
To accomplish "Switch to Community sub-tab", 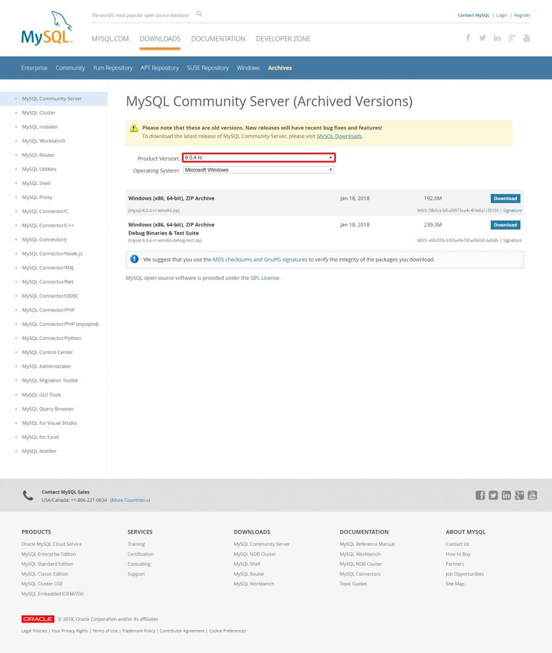I will coord(70,68).
